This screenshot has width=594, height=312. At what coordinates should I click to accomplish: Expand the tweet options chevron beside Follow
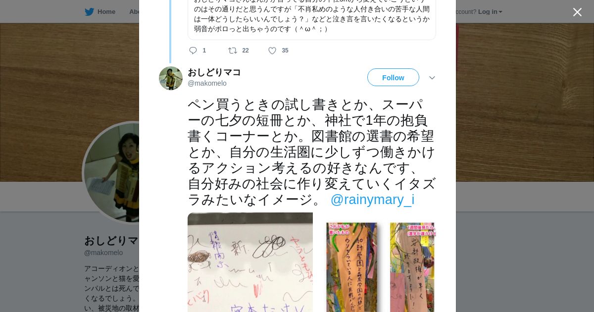pos(432,78)
